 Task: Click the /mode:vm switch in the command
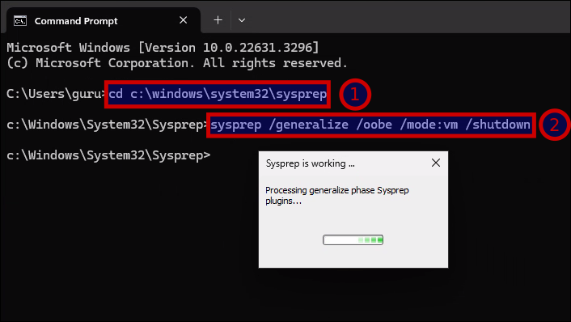[x=429, y=125]
